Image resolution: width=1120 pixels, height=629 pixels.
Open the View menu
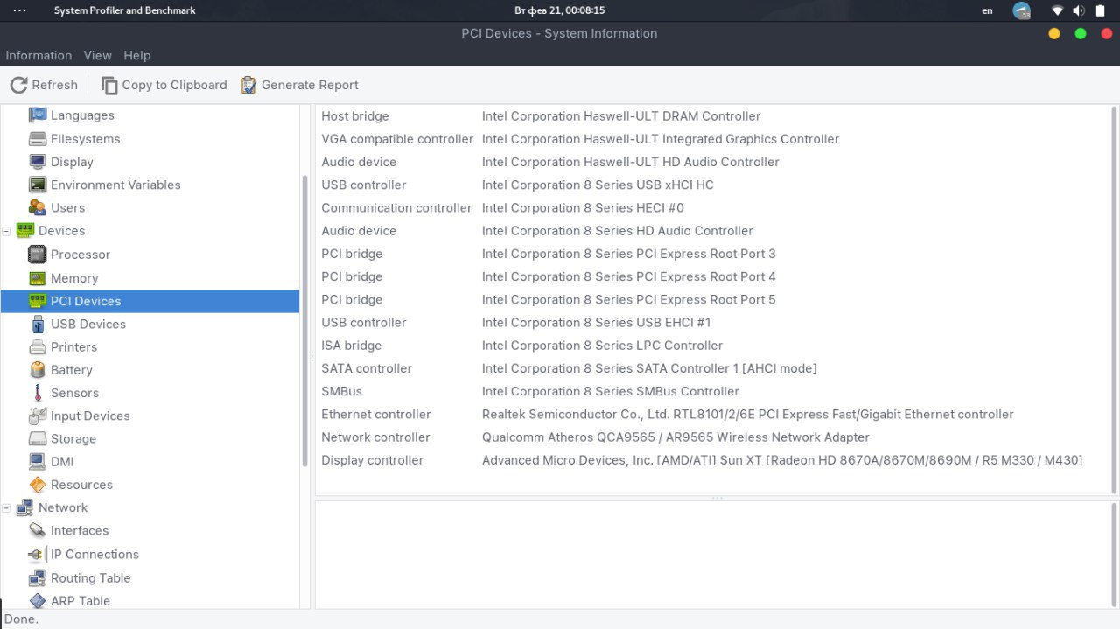(x=97, y=55)
